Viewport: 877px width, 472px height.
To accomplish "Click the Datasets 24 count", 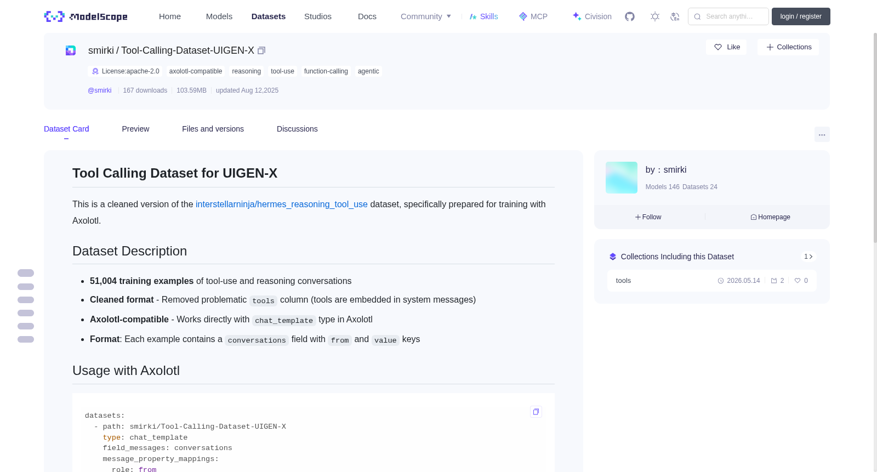I will [700, 187].
